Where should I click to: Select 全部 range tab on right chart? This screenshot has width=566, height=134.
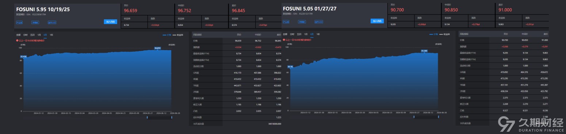click(x=285, y=34)
